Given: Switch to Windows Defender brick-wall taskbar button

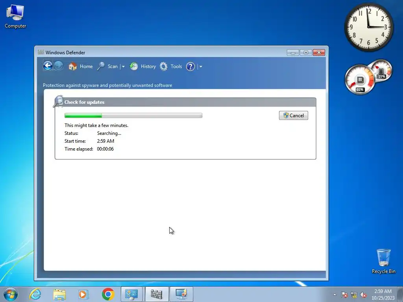Looking at the screenshot, I should click(x=157, y=294).
